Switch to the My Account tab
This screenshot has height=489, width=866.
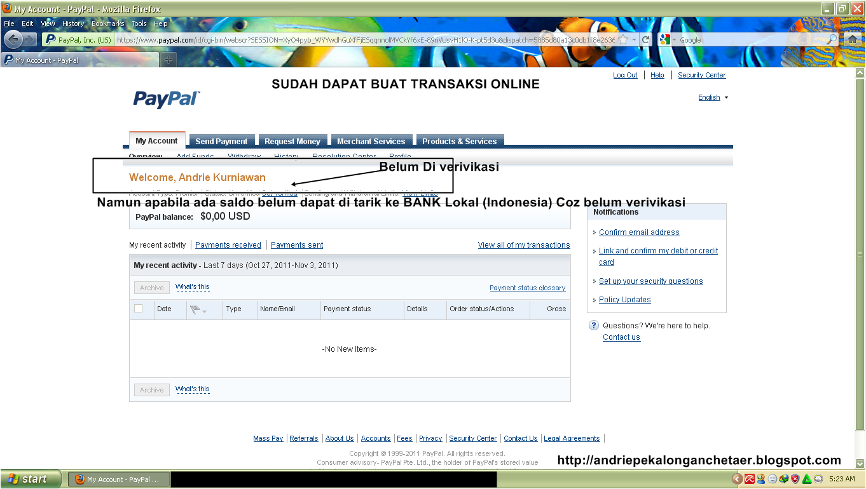click(156, 140)
